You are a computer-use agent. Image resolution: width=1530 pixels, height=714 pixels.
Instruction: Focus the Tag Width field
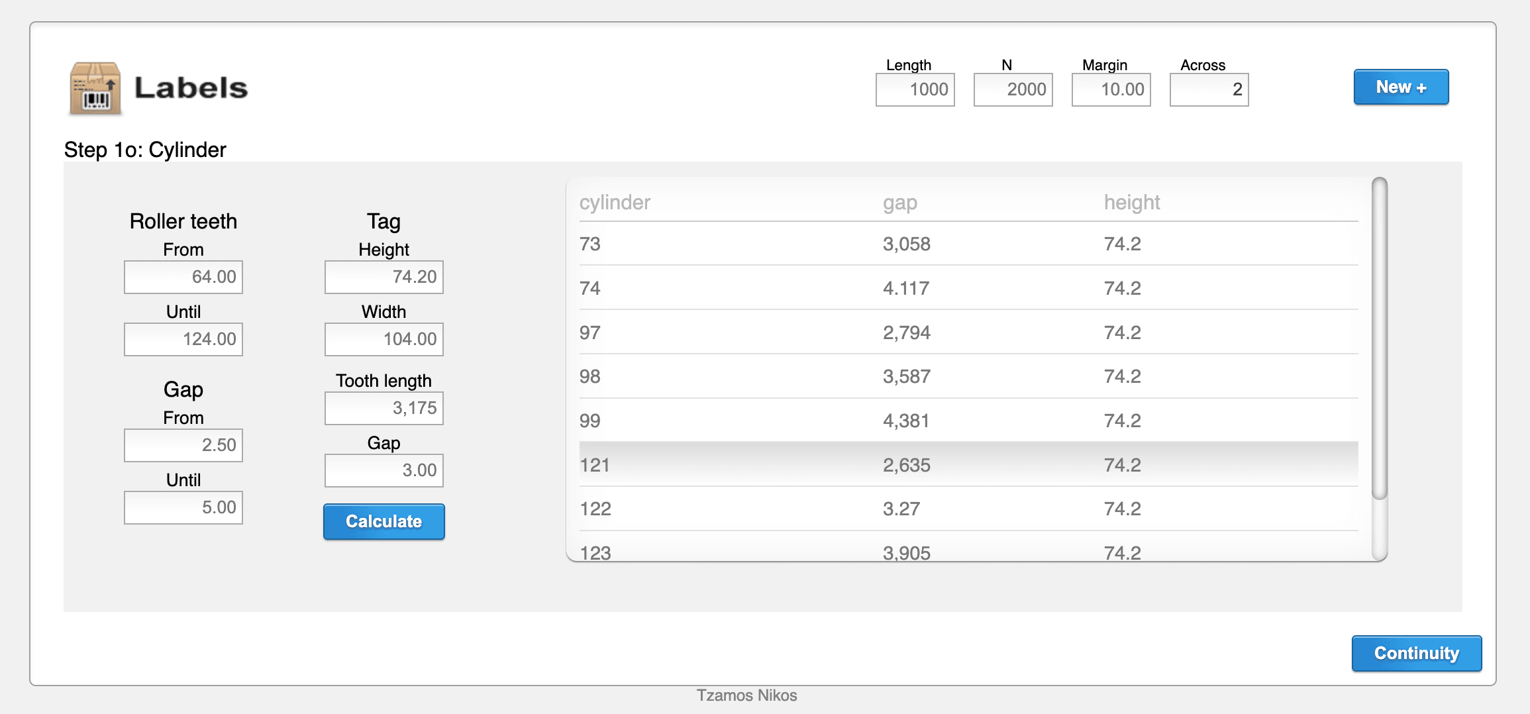(x=383, y=339)
